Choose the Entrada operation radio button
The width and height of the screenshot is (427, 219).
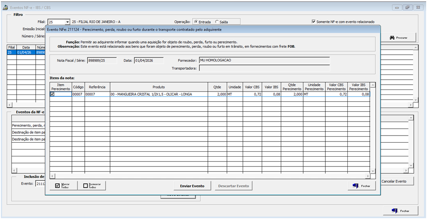[196, 22]
